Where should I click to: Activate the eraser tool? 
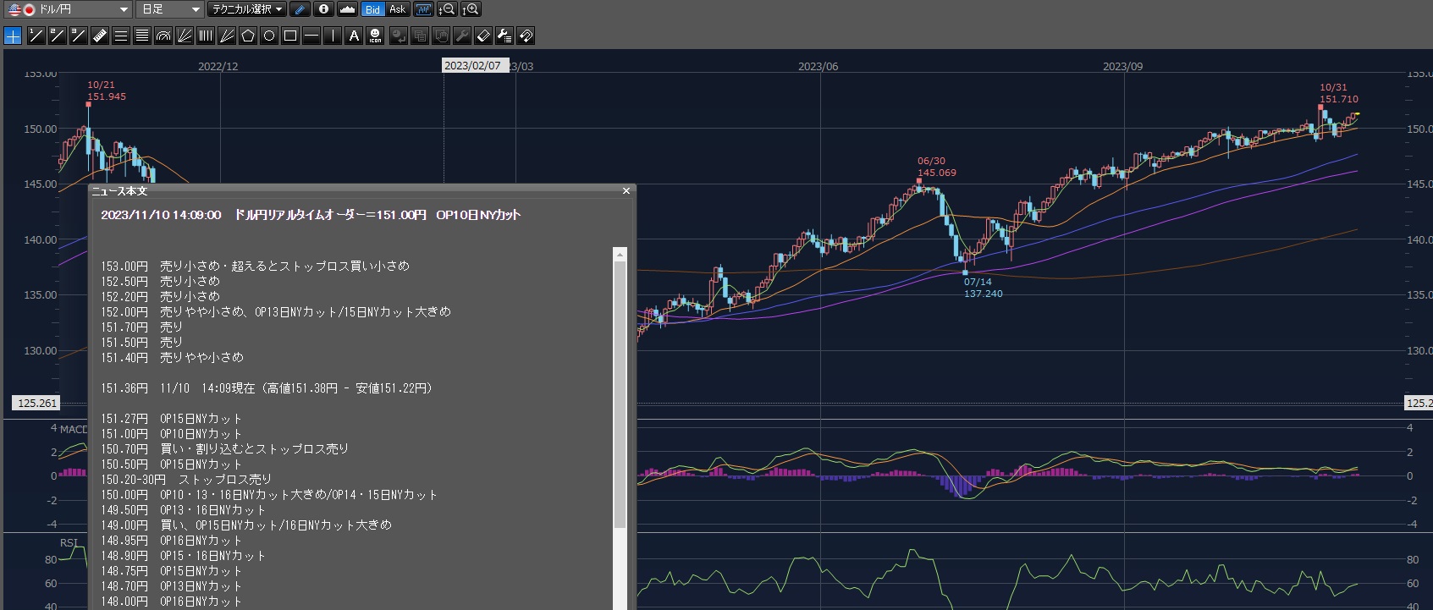coord(483,36)
